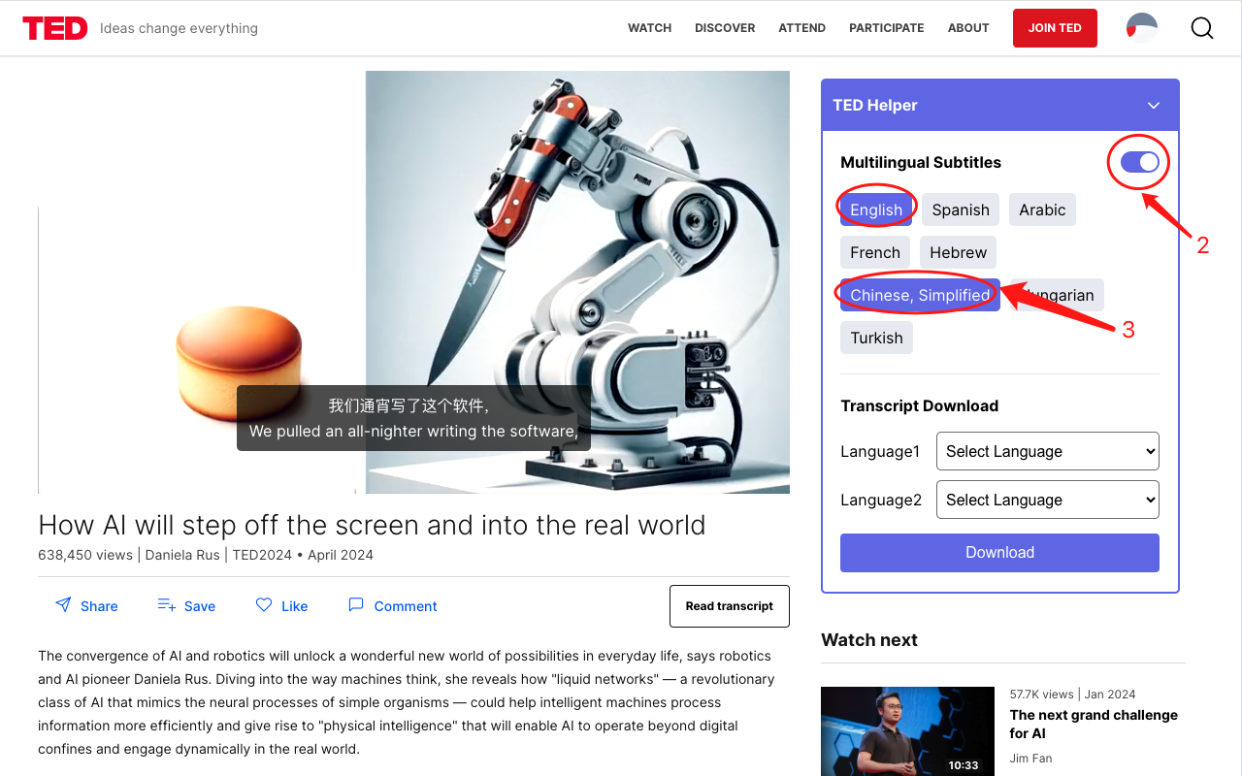Open the search magnifier icon
This screenshot has height=776, width=1242.
1202,28
